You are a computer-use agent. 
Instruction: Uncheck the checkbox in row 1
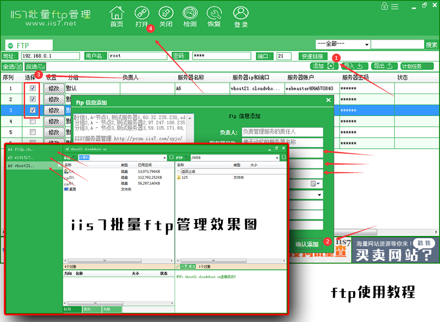point(33,88)
